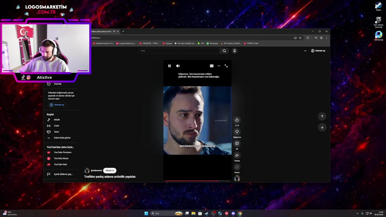The height and width of the screenshot is (217, 386).
Task: Go to the next short arrow
Action: [322, 127]
